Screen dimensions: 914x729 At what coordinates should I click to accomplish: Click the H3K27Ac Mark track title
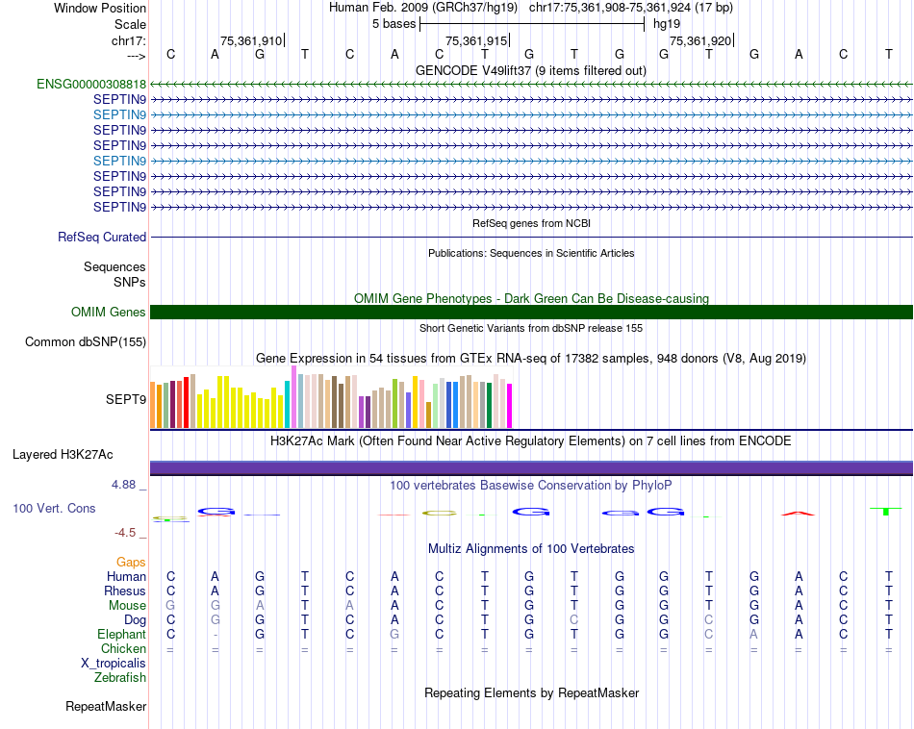coord(531,440)
